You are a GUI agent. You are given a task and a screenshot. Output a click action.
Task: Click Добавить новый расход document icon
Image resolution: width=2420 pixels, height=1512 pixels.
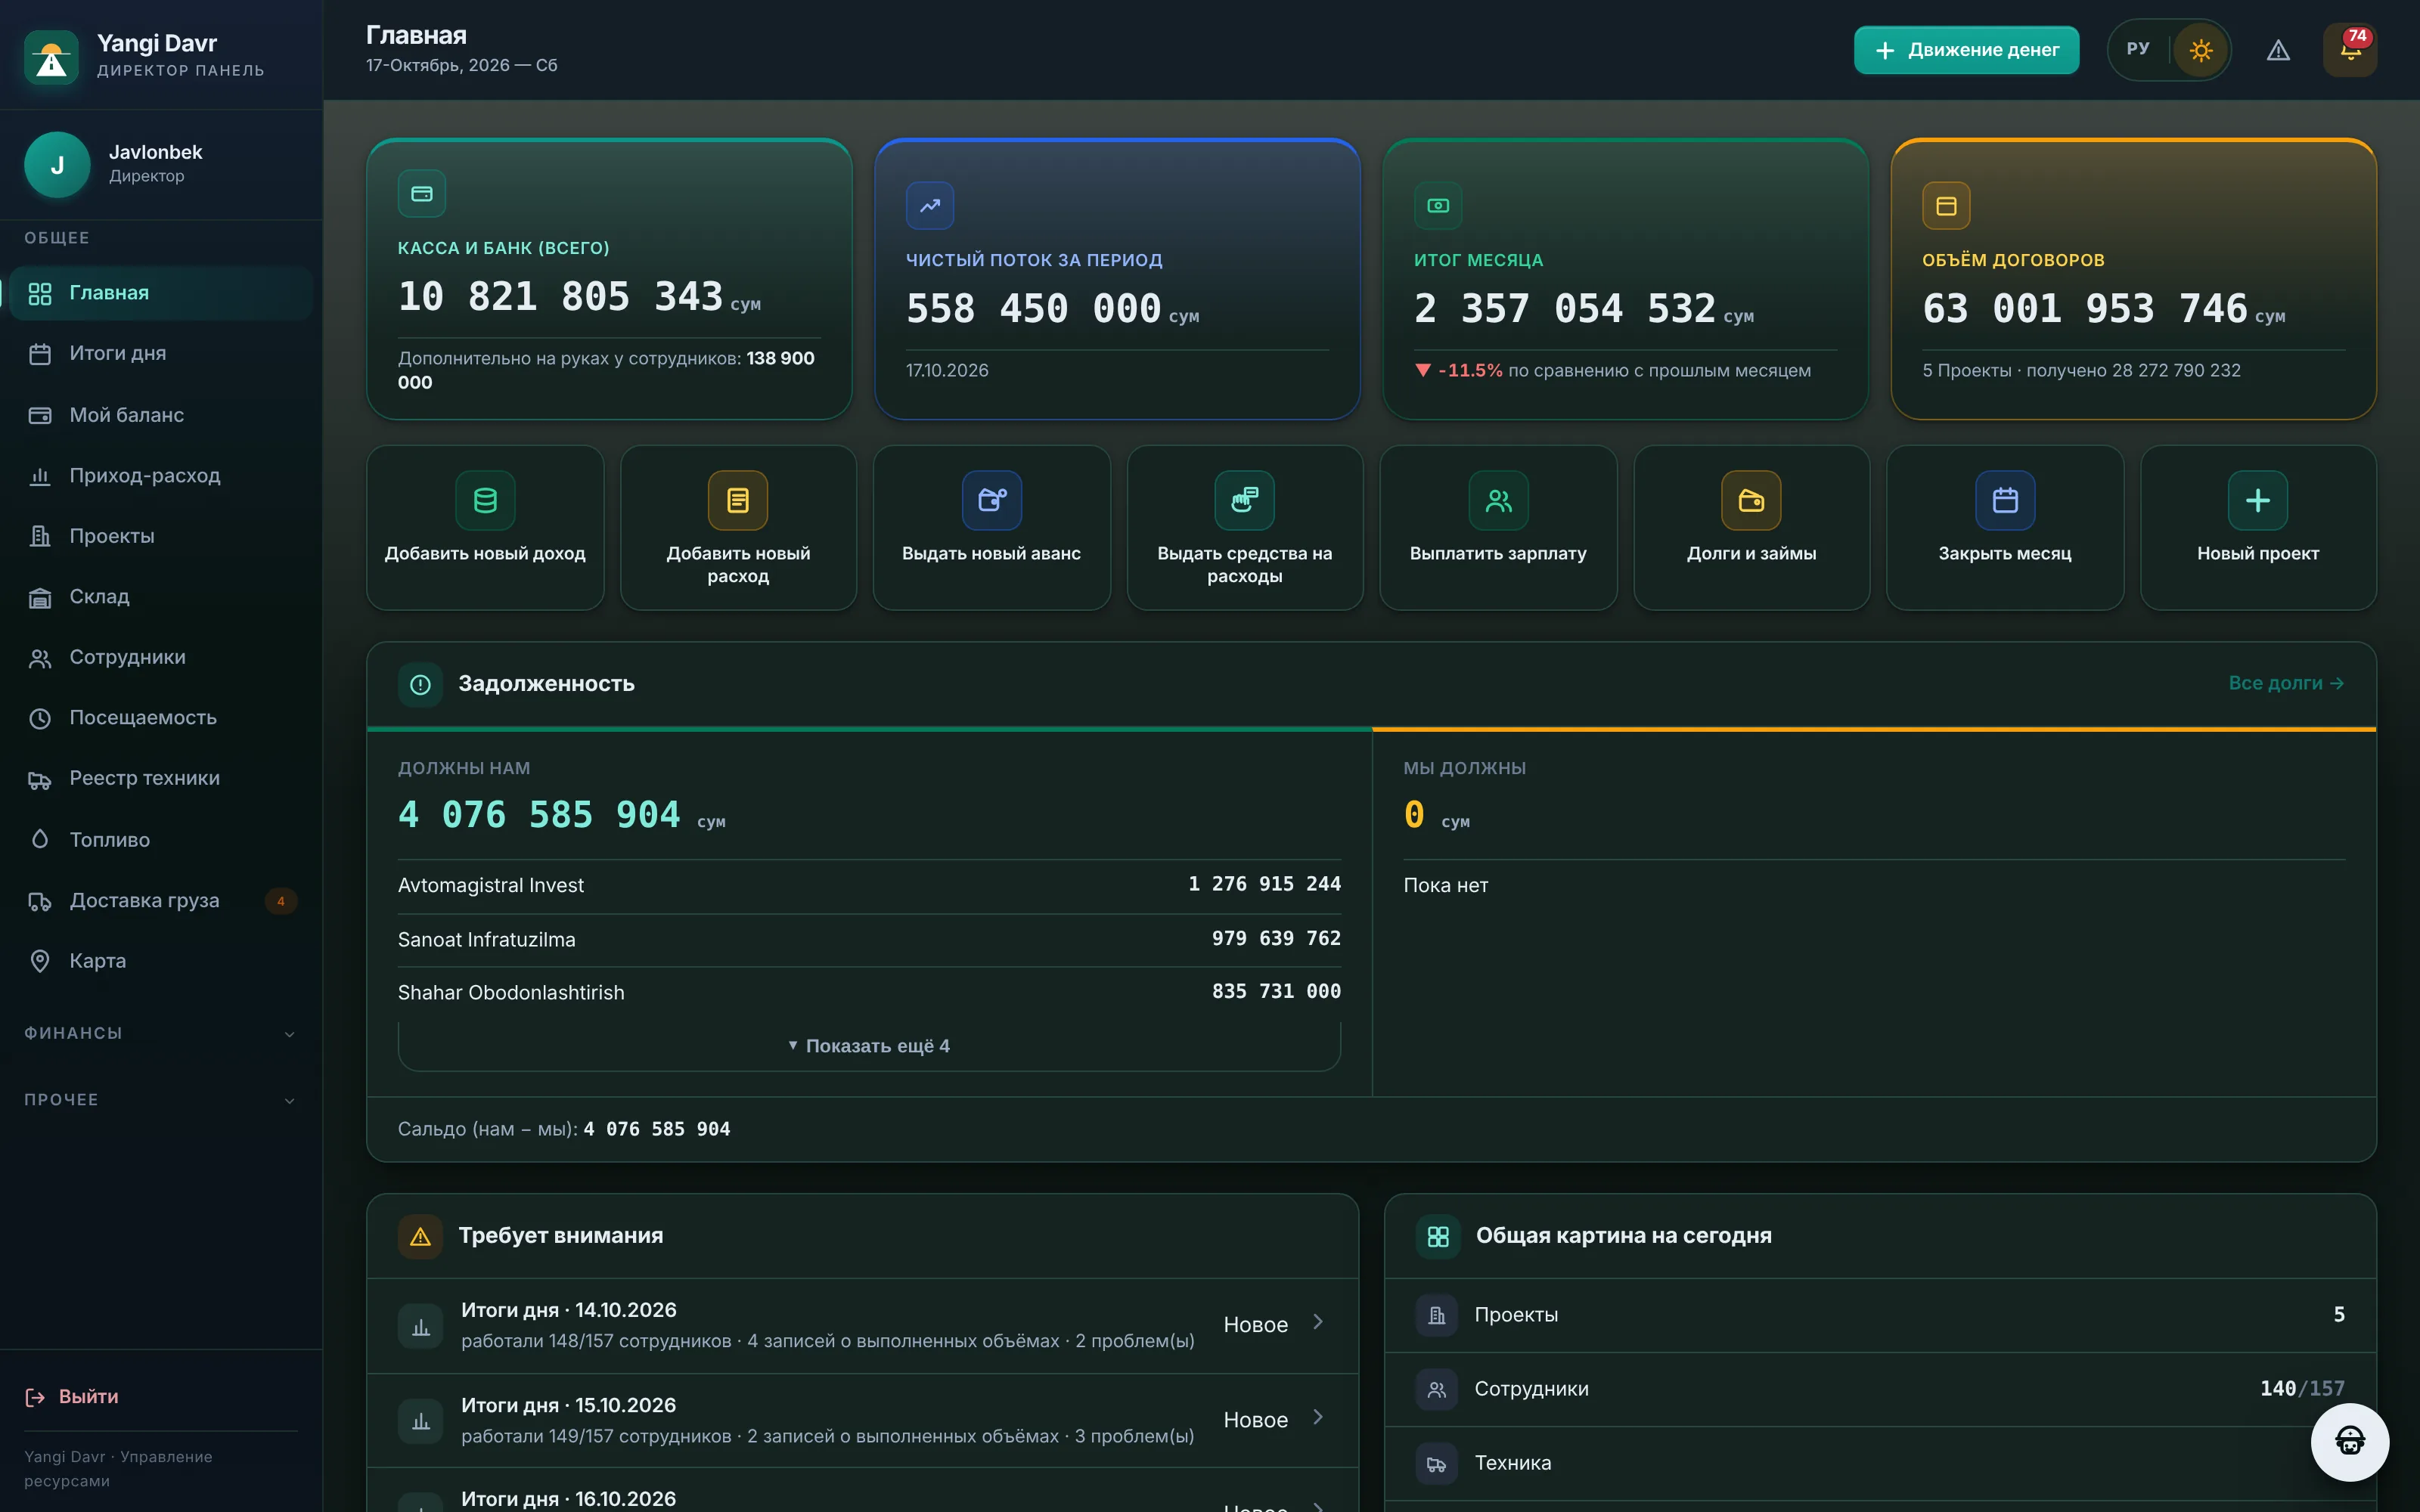[738, 500]
